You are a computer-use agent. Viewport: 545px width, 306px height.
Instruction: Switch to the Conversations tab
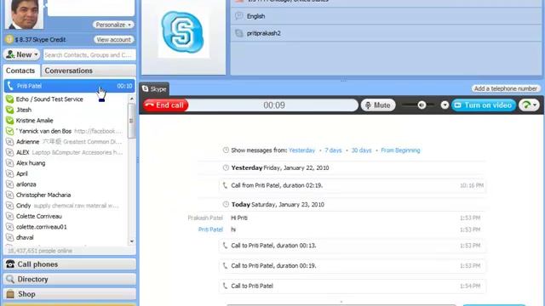88,71
